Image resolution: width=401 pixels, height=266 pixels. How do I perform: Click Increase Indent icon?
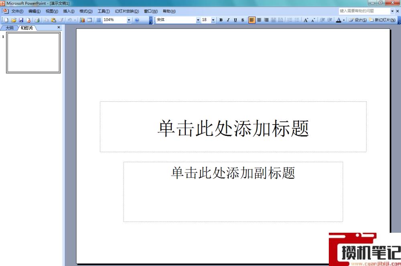click(330, 20)
